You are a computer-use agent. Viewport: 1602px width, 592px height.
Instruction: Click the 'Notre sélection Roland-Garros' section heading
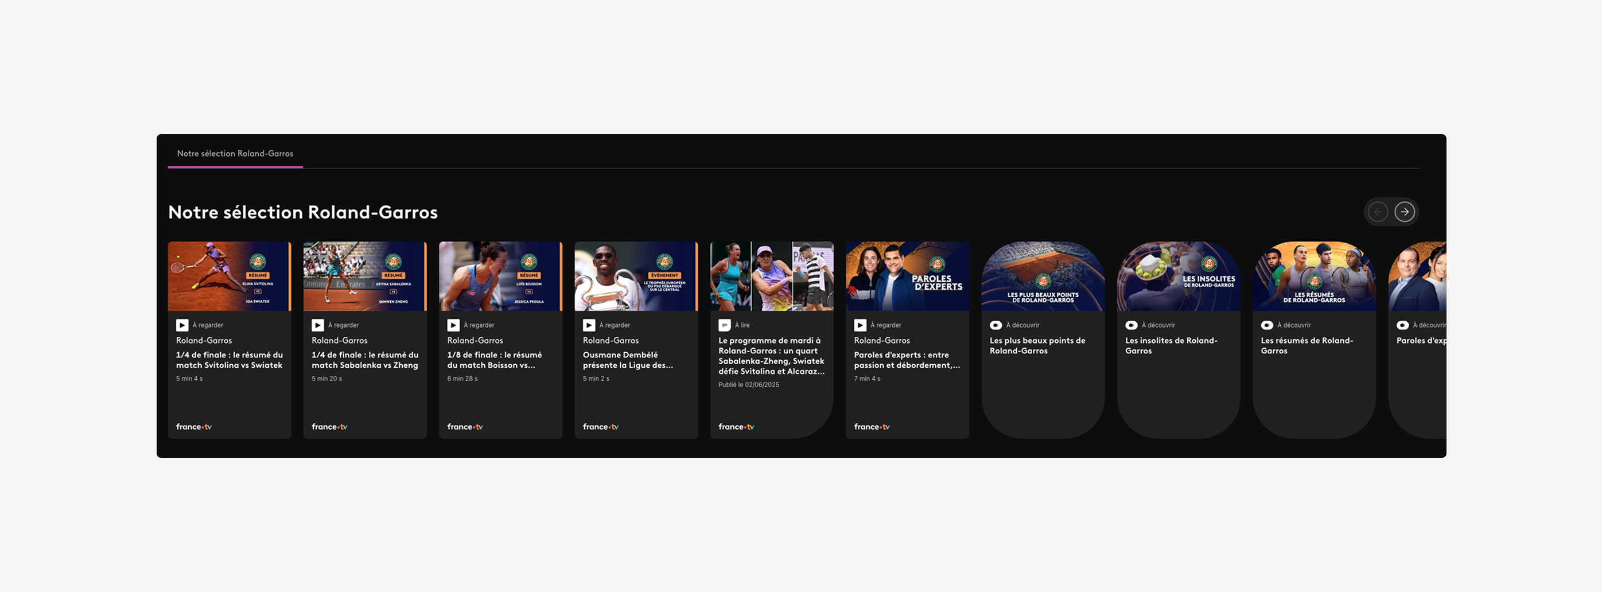point(303,213)
